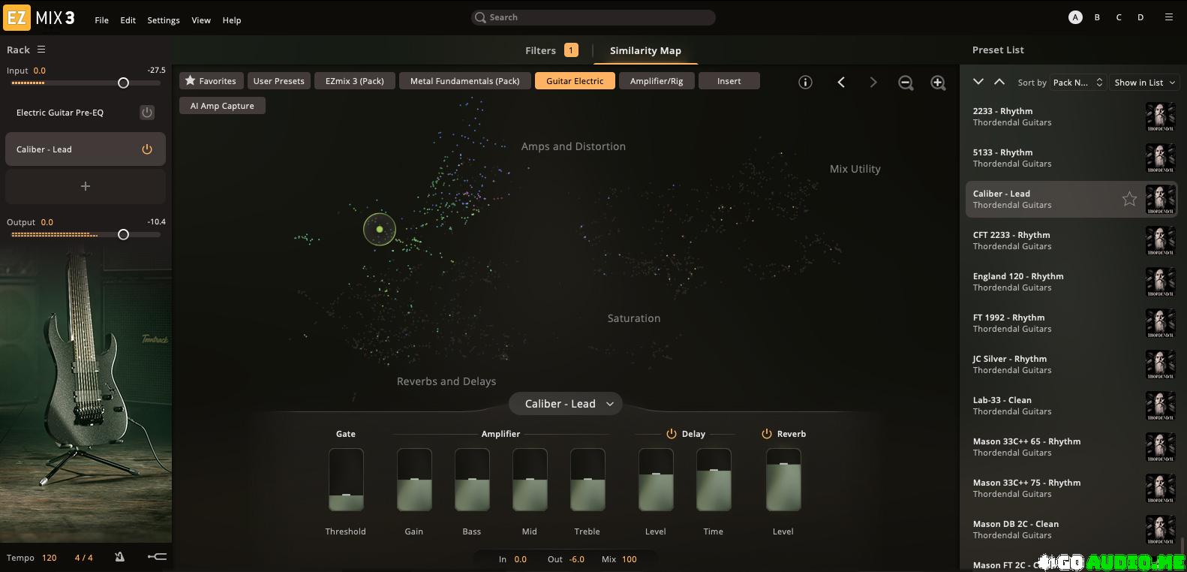
Task: Toggle the Reverb power button
Action: coord(767,434)
